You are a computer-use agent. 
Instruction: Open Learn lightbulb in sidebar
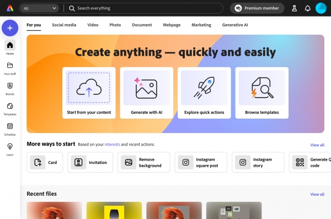click(10, 146)
